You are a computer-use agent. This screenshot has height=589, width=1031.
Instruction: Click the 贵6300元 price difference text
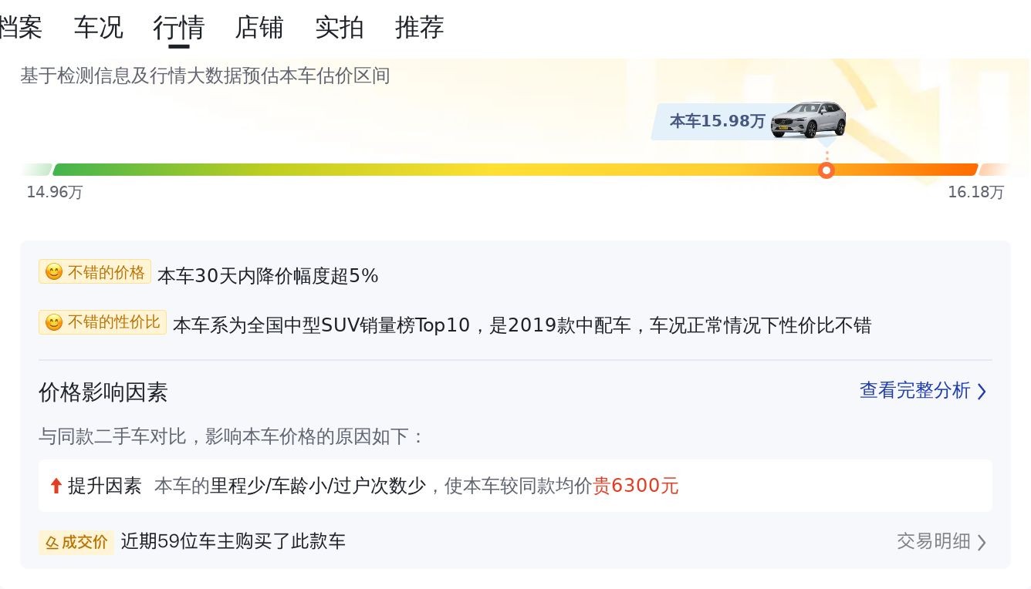(x=636, y=486)
